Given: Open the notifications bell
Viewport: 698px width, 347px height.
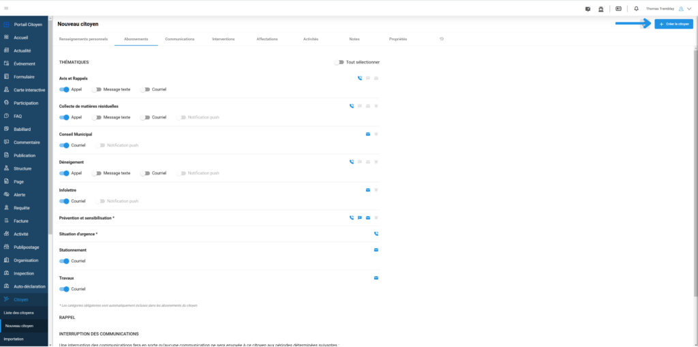Looking at the screenshot, I should point(636,8).
